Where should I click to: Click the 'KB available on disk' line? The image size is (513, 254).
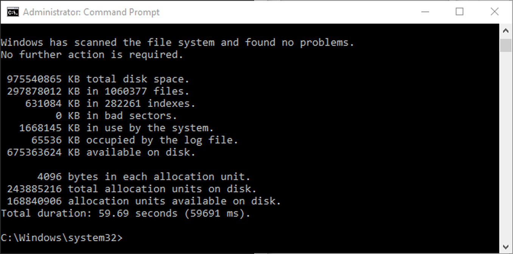[101, 152]
